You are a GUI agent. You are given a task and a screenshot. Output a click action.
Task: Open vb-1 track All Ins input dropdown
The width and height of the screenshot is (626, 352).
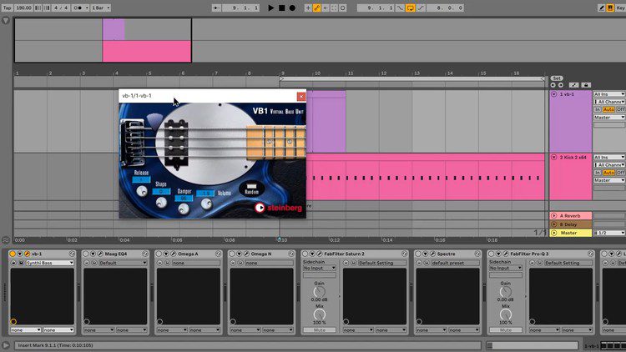click(609, 94)
